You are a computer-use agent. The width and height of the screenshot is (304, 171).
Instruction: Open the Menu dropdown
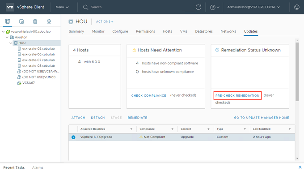click(x=62, y=7)
